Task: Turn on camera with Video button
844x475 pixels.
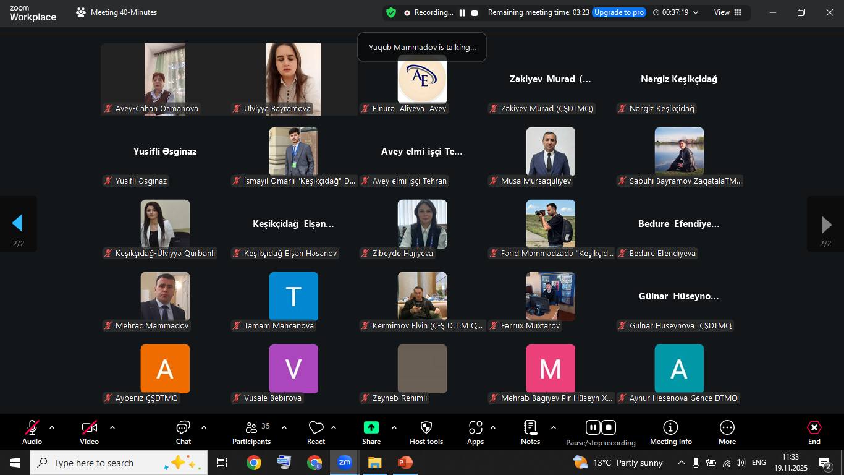Action: [89, 432]
